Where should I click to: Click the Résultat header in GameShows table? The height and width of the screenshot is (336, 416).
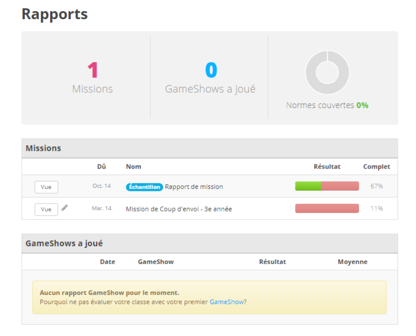(273, 262)
